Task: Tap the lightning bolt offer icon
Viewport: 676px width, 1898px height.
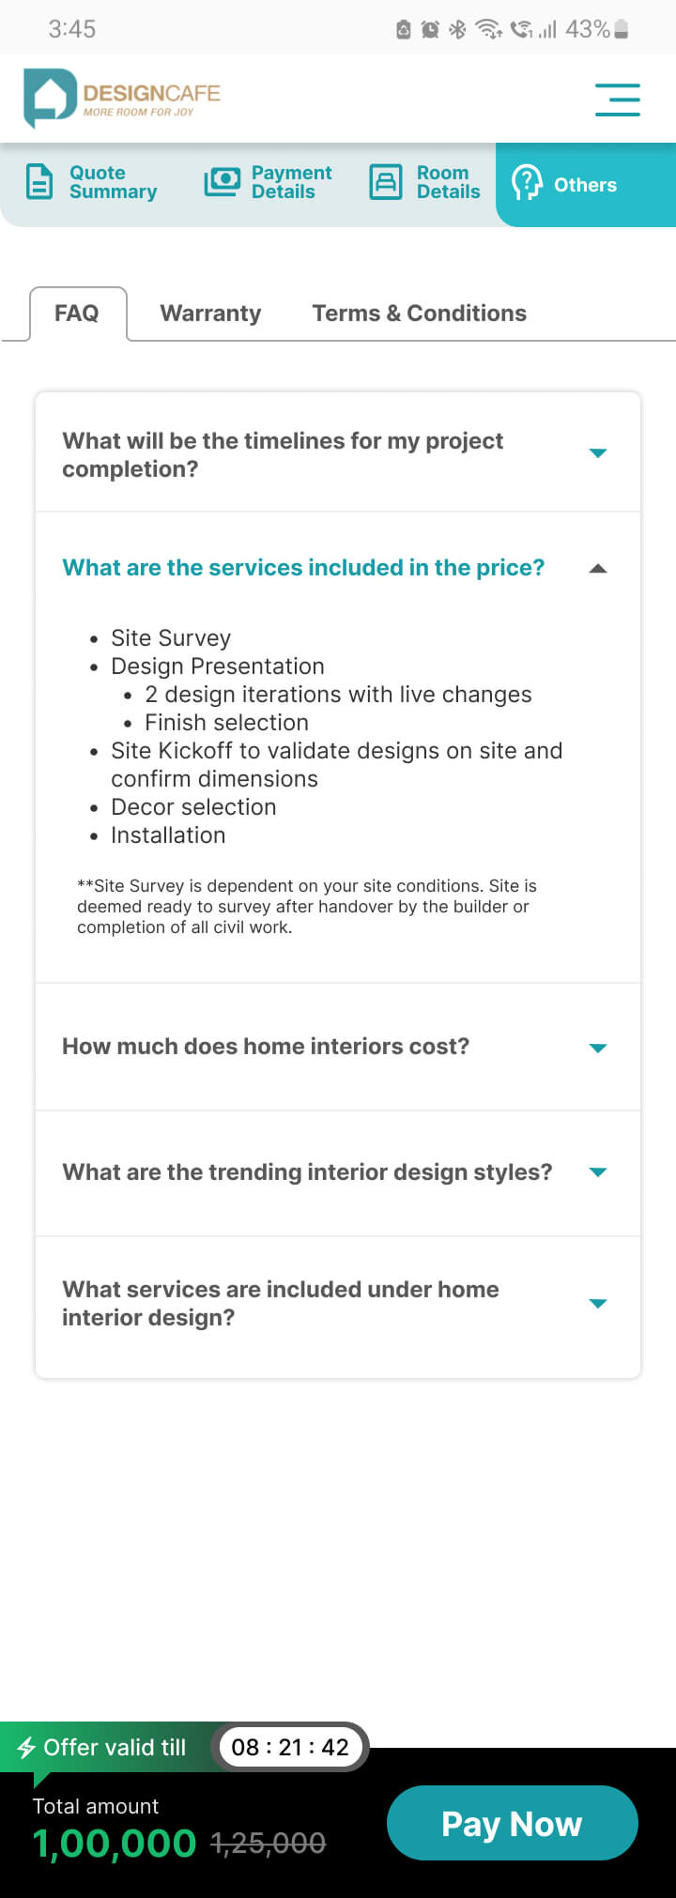Action: click(26, 1748)
